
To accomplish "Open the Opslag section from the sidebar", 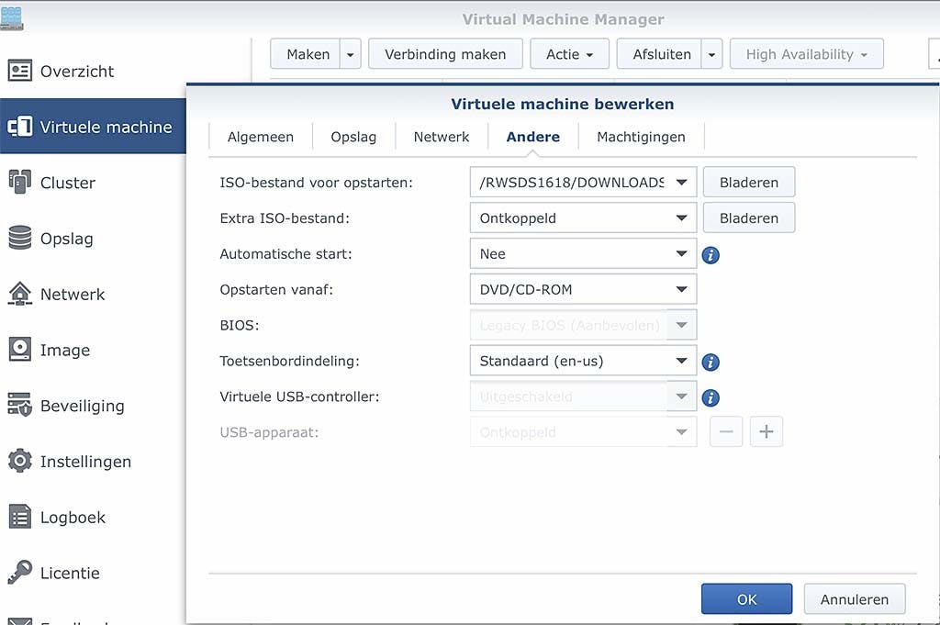I will click(69, 238).
